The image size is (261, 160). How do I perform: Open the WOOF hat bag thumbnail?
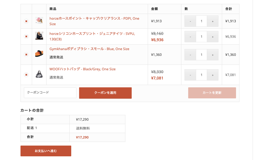point(39,74)
